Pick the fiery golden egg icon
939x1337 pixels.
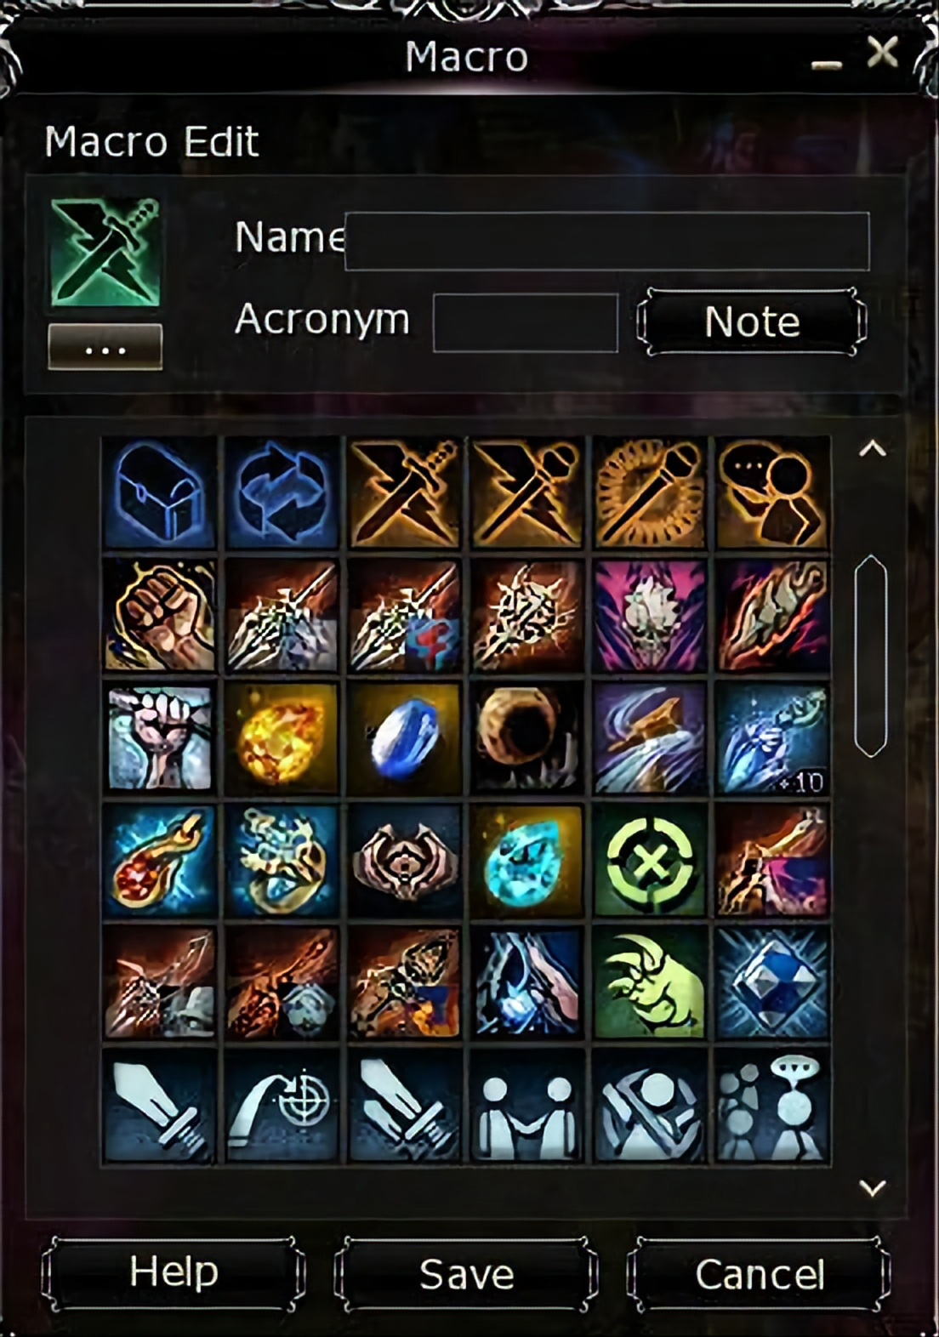pyautogui.click(x=282, y=737)
